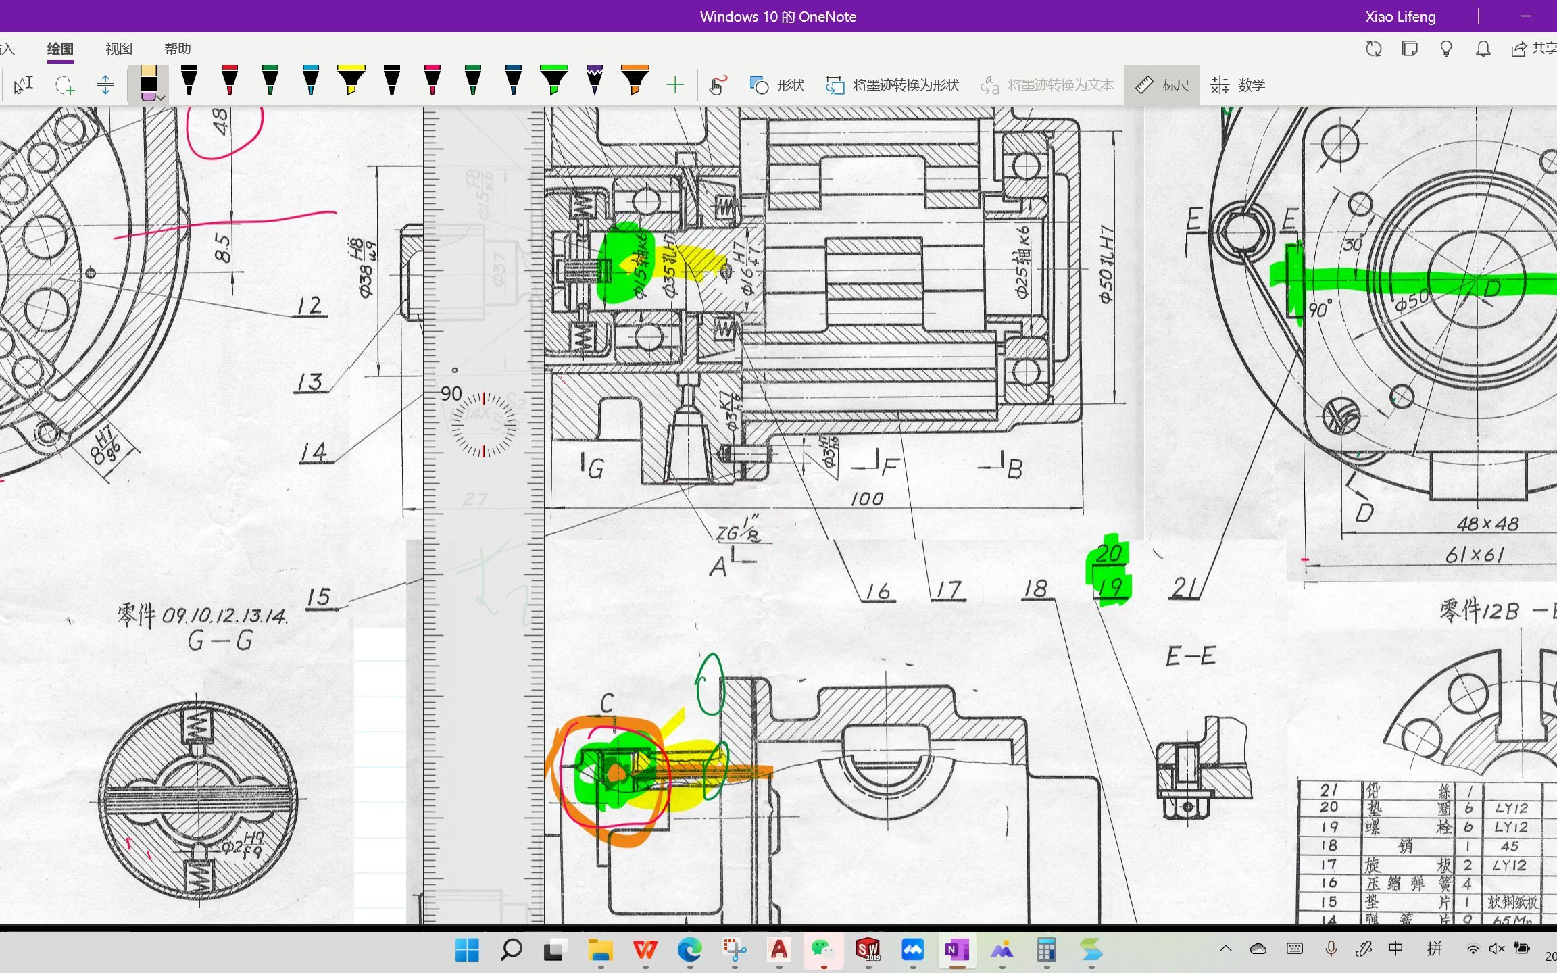The height and width of the screenshot is (973, 1557).
Task: Pick the navy blue pen
Action: click(514, 80)
